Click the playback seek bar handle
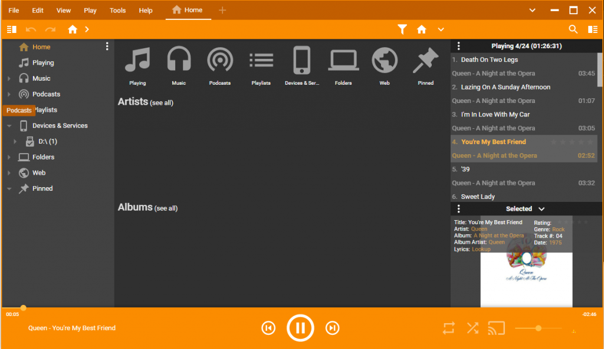Screen dimensions: 604x349 (x=24, y=308)
